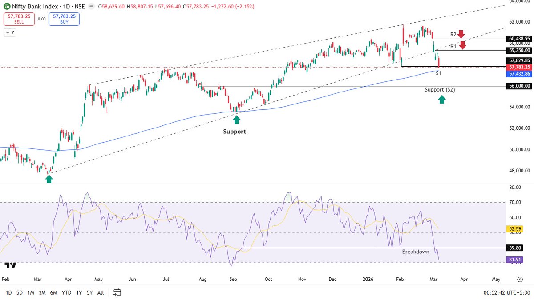Select the green up arrow above bold Support text
This screenshot has width=534, height=300.
tap(236, 119)
